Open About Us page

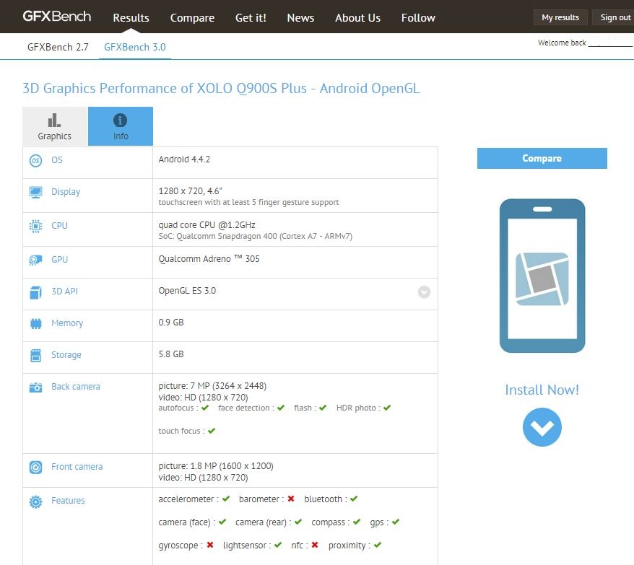358,18
